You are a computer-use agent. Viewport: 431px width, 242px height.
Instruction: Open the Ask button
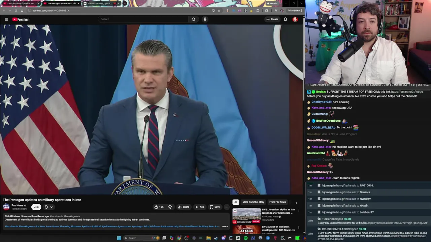199,207
